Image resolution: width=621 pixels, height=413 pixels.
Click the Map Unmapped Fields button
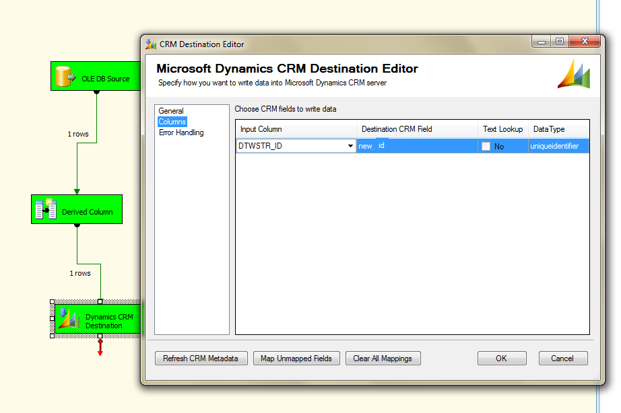click(x=296, y=358)
